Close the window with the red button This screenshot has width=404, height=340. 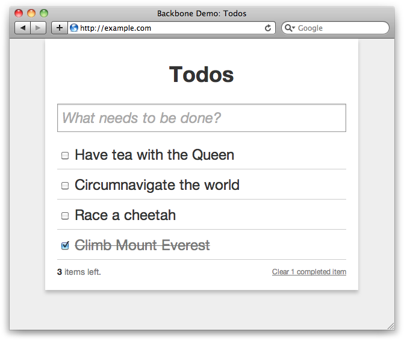click(x=19, y=13)
